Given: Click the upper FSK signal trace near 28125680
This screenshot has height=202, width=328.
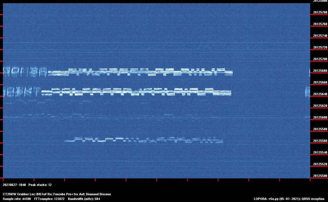Looking at the screenshot, I should click(140, 72).
